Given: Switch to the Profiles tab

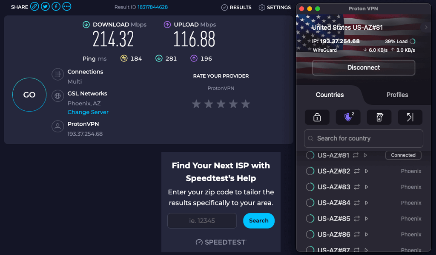Looking at the screenshot, I should click(x=397, y=95).
